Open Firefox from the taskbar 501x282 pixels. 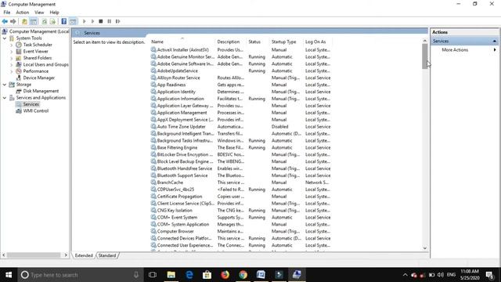coord(225,275)
